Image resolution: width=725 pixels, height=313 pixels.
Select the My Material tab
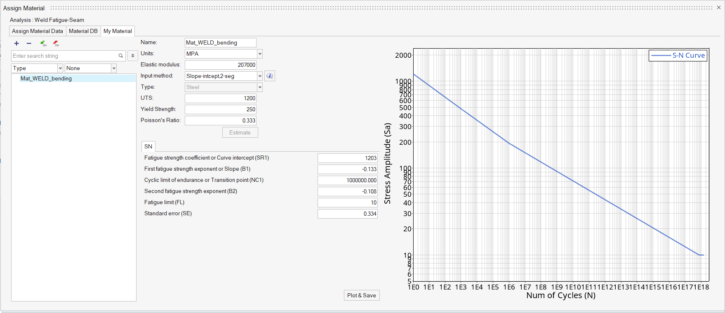(x=118, y=31)
